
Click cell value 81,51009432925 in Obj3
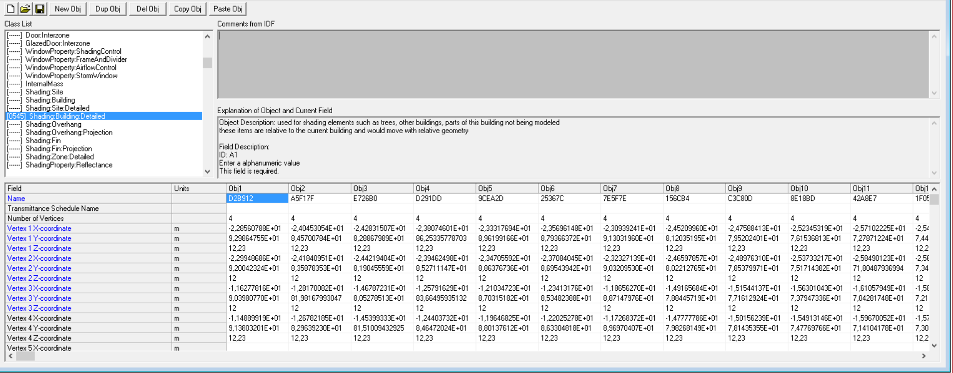click(x=382, y=328)
